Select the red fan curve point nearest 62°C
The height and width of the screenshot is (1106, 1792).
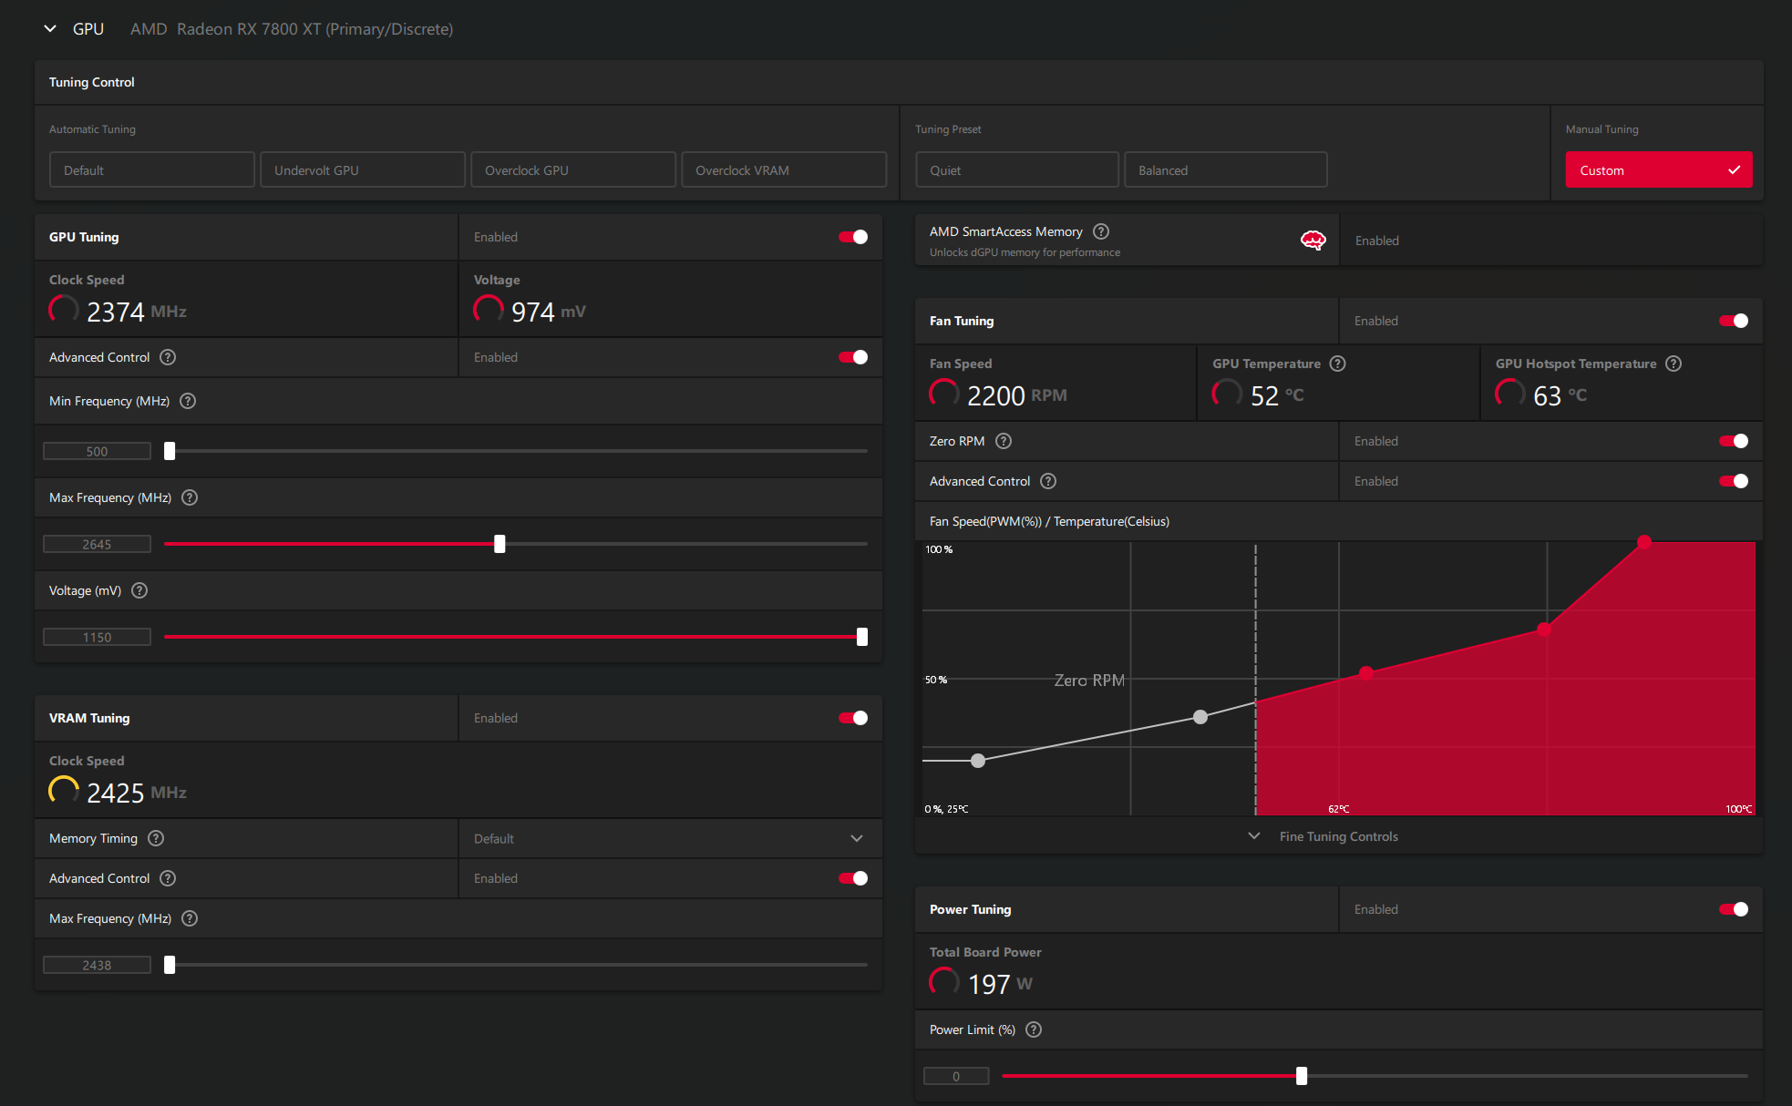coord(1366,673)
